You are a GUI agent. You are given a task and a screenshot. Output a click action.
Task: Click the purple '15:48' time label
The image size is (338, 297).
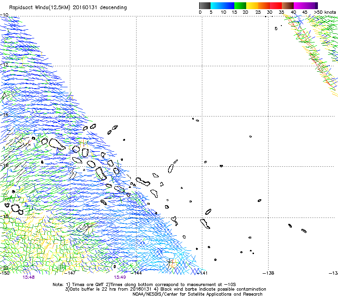(28, 277)
